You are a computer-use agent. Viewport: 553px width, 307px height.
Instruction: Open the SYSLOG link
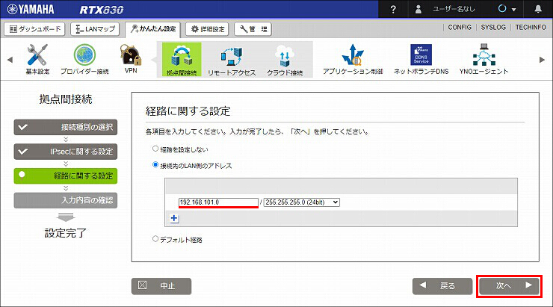(493, 27)
